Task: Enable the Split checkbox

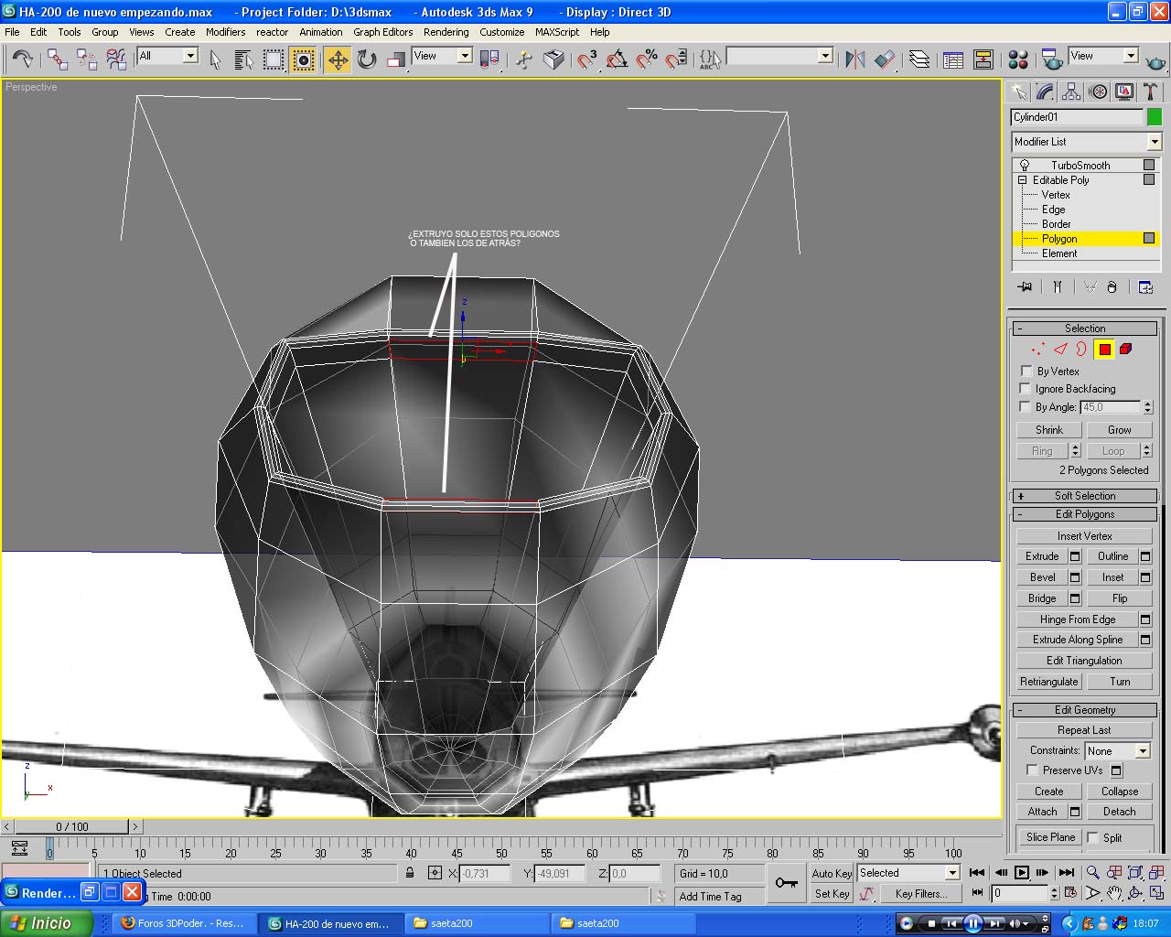Action: 1093,837
